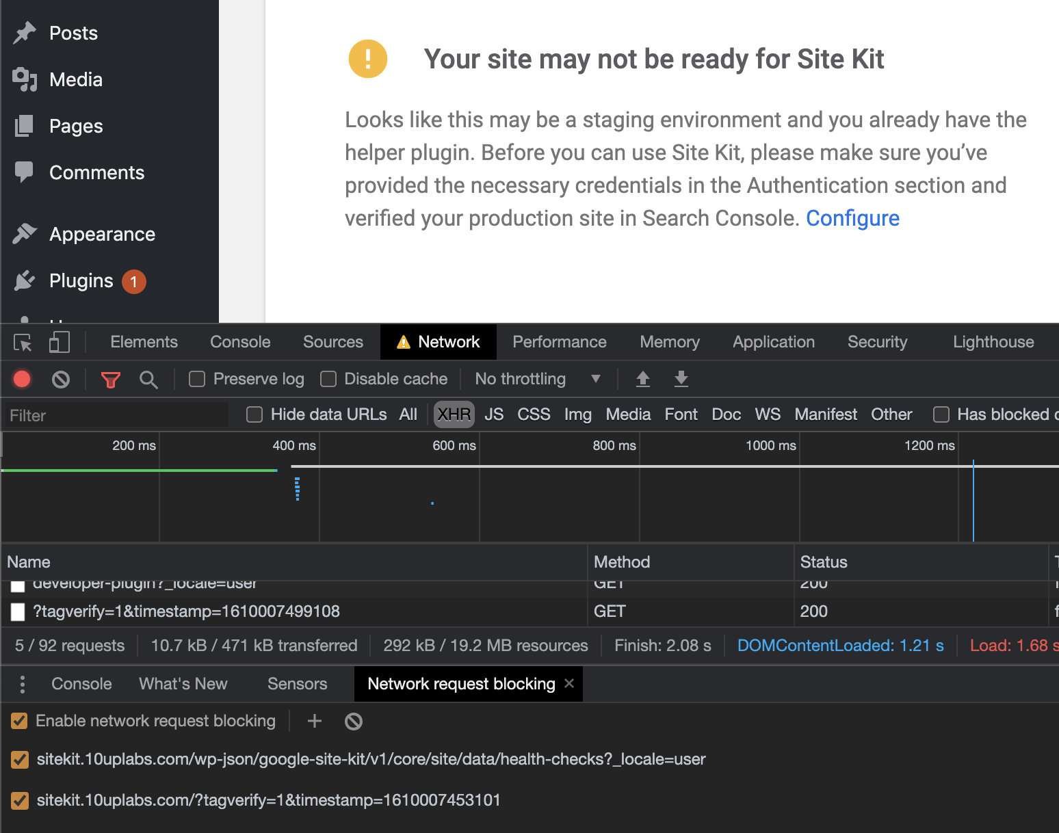Screen dimensions: 1059x833
Task: Click the Posts pushpin icon
Action: pos(25,33)
